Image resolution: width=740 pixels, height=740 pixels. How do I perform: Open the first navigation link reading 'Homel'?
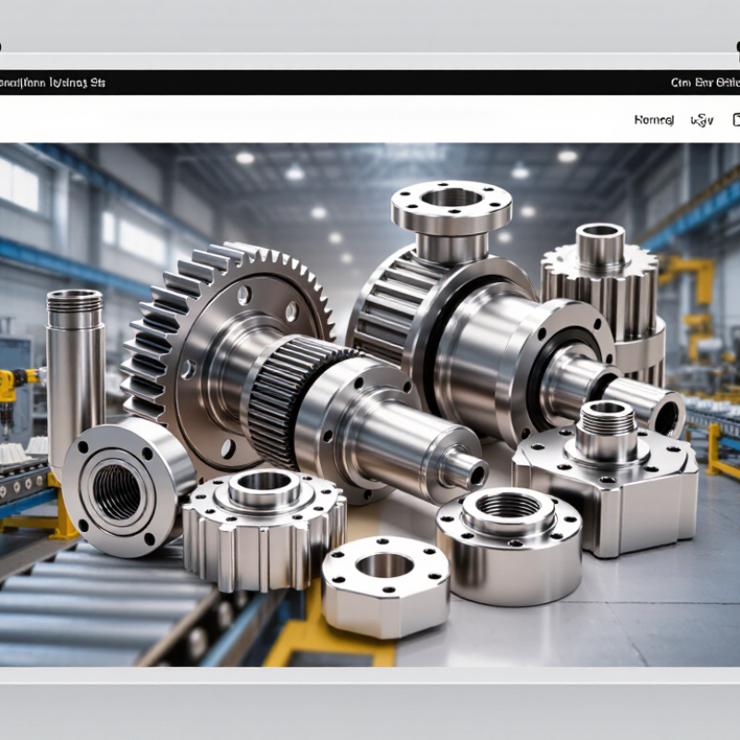coord(654,120)
